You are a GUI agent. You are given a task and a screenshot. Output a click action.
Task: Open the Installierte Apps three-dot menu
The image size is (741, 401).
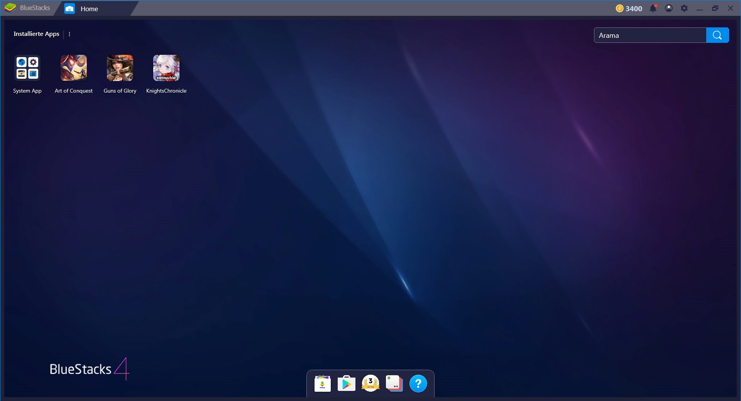point(69,34)
